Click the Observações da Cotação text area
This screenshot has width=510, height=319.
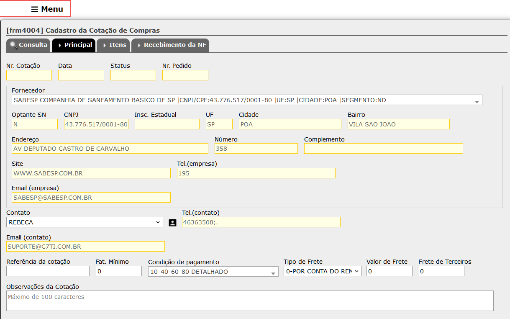[250, 301]
